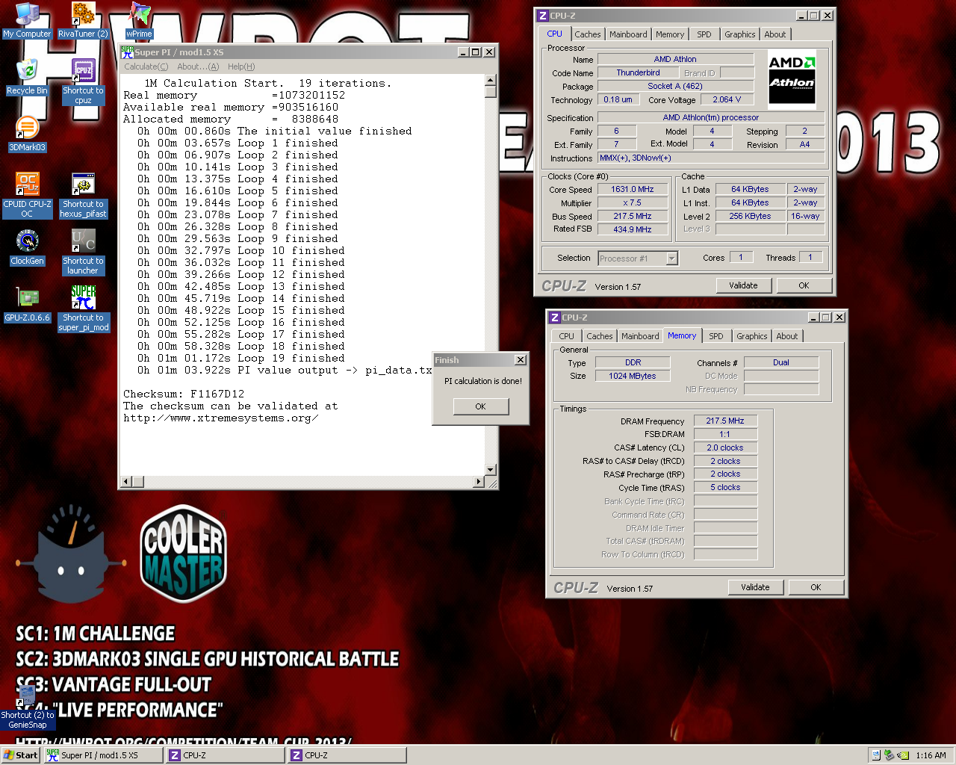Select second CPU-Z taskbar button

347,755
